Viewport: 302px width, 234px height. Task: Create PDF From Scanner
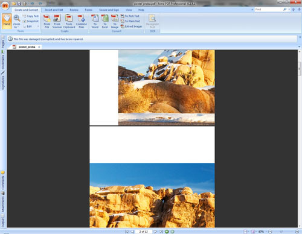[x=57, y=21]
